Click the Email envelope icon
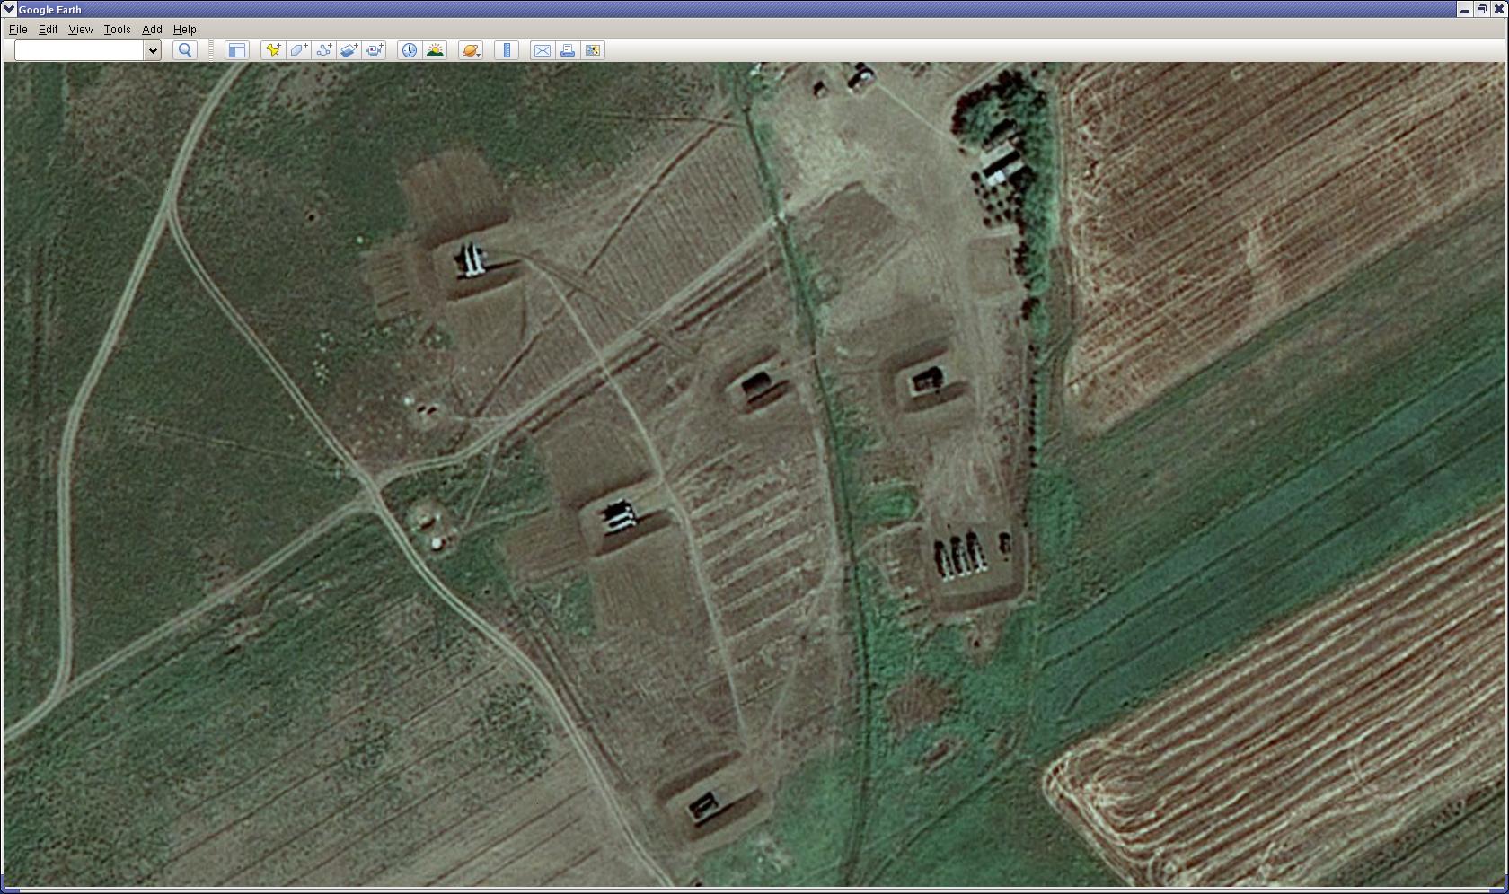1509x894 pixels. (542, 50)
